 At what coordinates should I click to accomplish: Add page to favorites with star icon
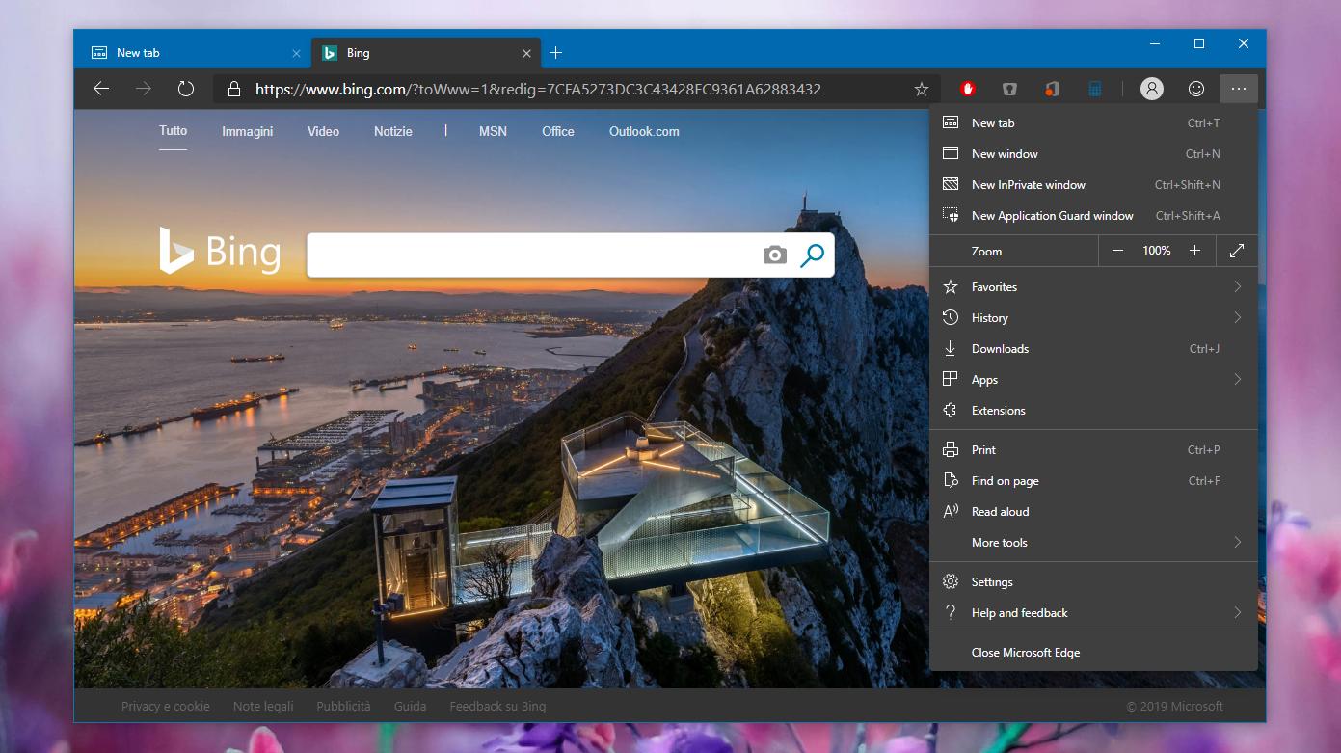pos(922,89)
